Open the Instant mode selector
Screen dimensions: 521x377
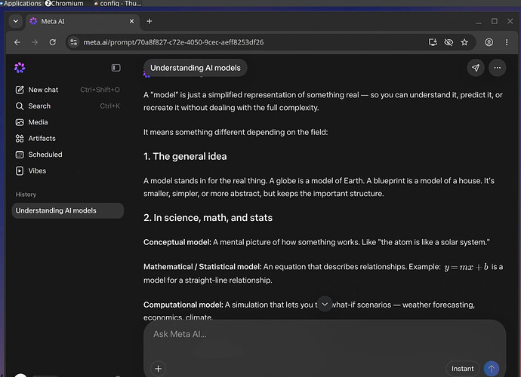click(462, 369)
